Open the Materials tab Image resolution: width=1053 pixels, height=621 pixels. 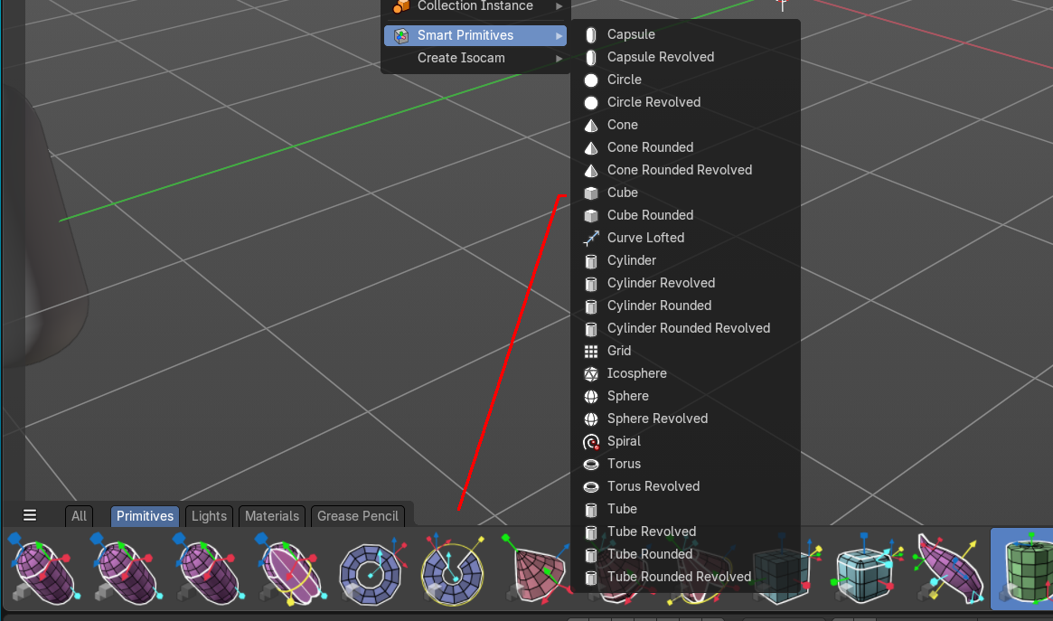point(272,516)
